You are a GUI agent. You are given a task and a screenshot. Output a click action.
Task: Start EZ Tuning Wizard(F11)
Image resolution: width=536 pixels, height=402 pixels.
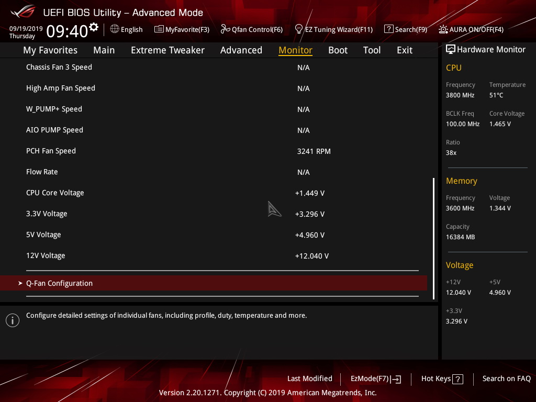point(333,29)
